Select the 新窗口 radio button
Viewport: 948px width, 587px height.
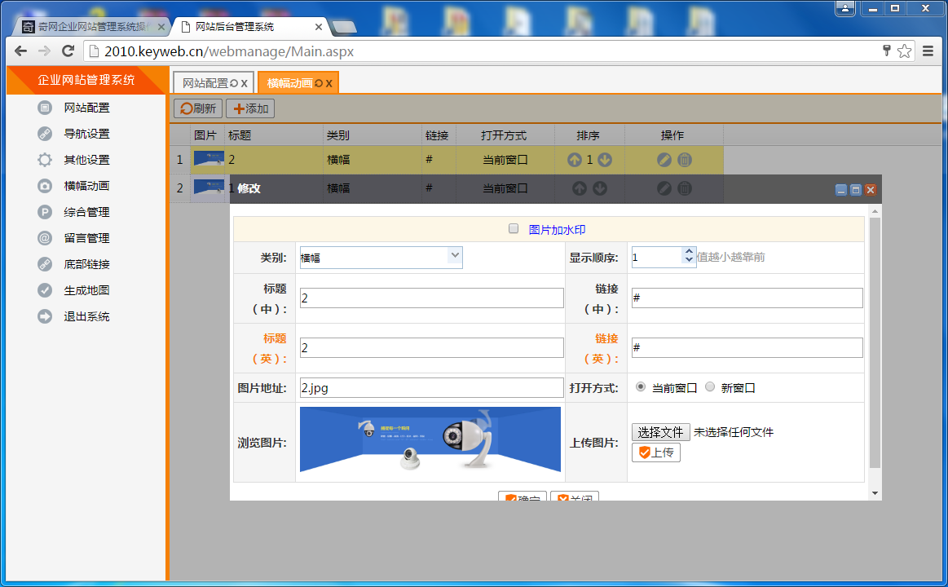pyautogui.click(x=710, y=387)
